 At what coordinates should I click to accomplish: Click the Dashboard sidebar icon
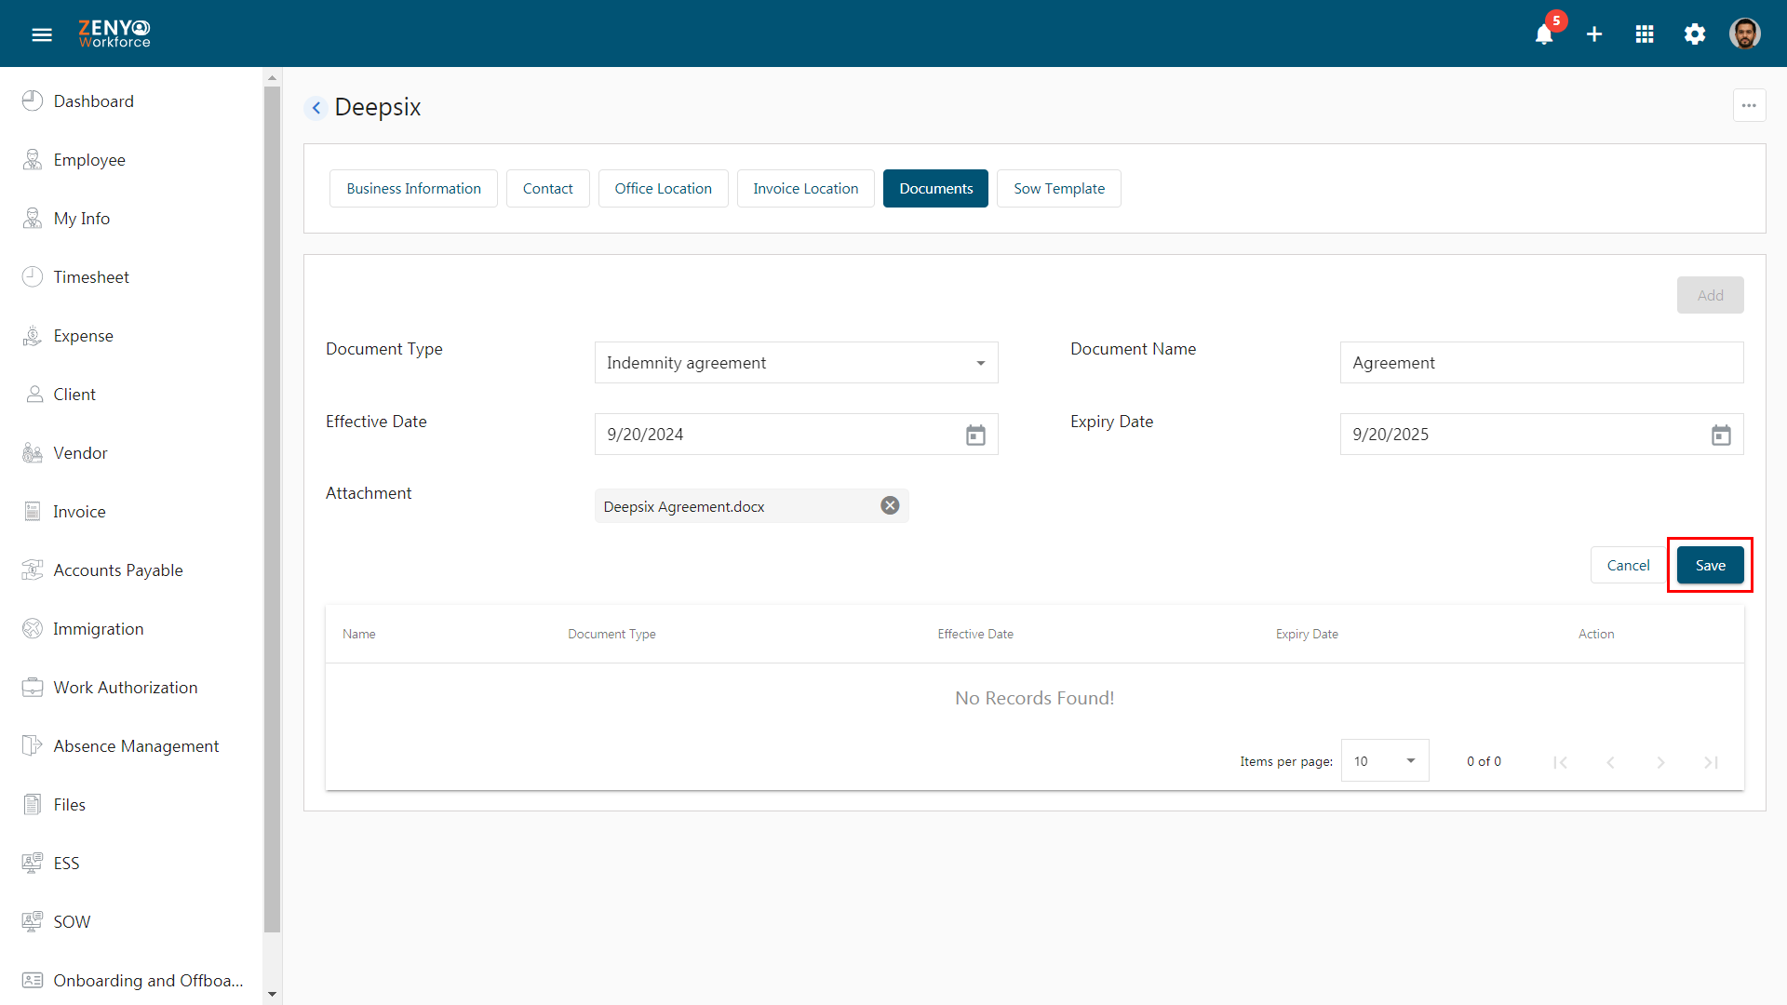pos(34,100)
